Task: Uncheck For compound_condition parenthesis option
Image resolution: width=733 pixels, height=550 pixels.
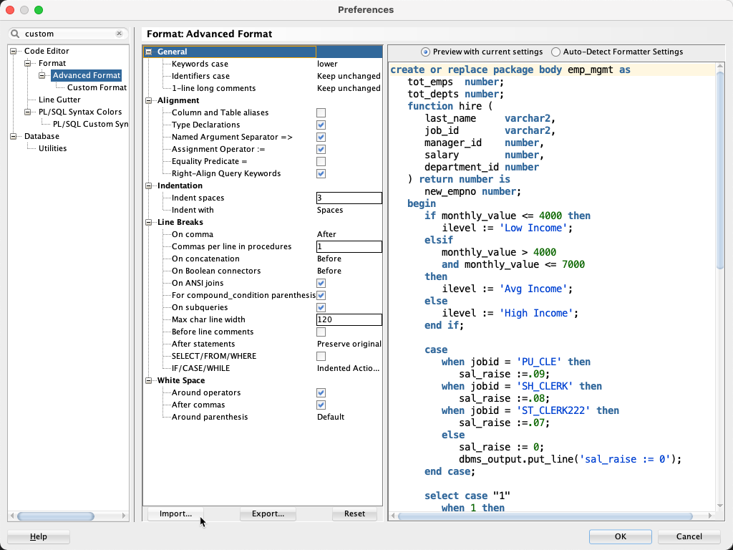Action: coord(321,295)
